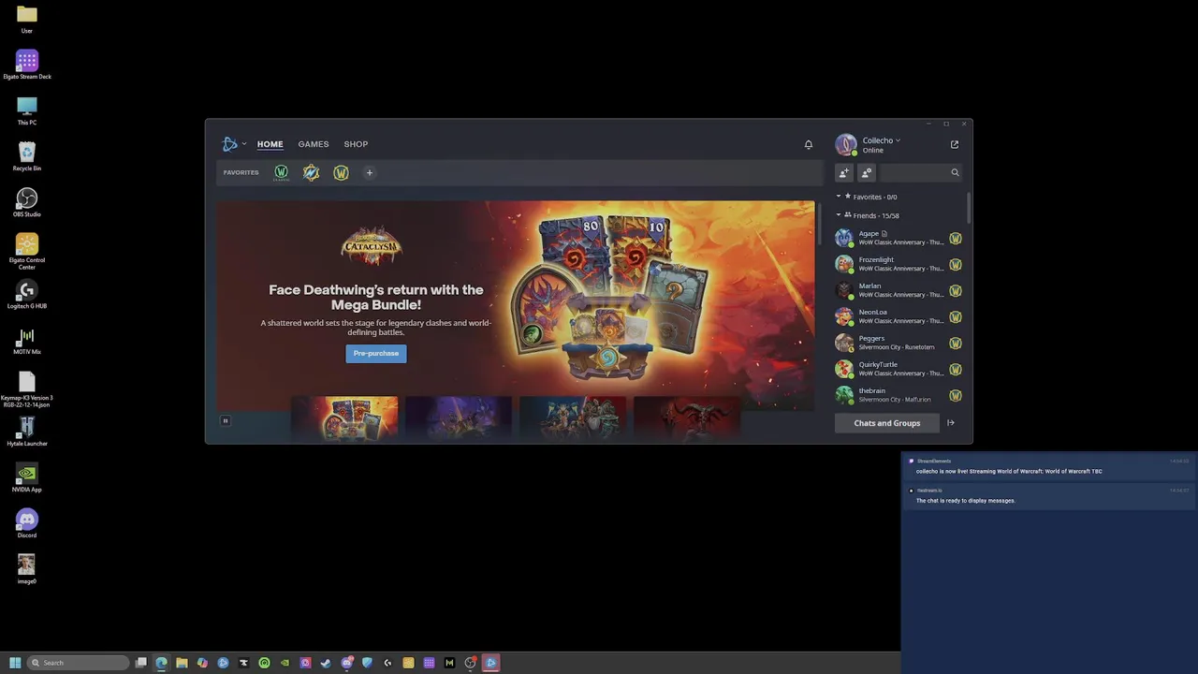Select the Hearthstone Mega Bundle carousel thumbnail

tap(344, 418)
